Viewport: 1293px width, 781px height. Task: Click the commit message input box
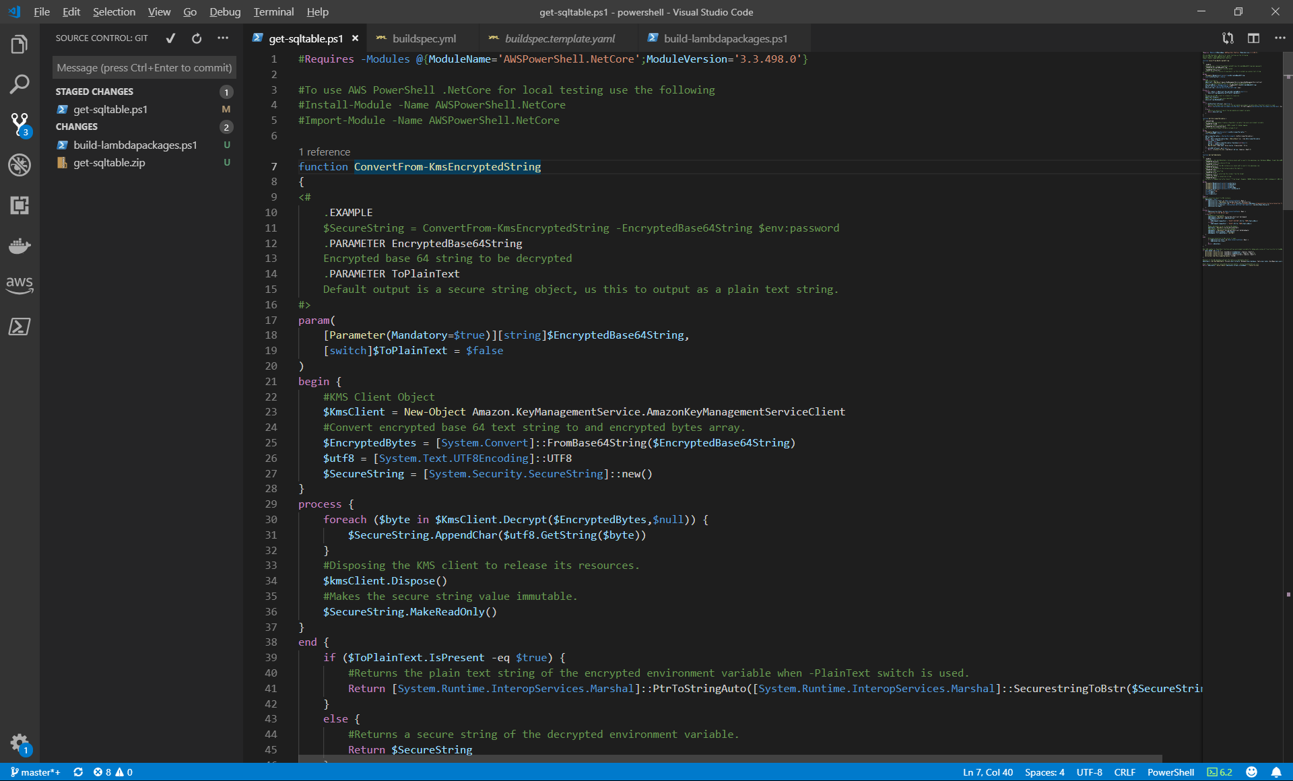pyautogui.click(x=144, y=68)
